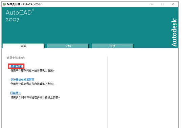Click the greyed-out maximize window button
The height and width of the screenshot is (128, 182).
pyautogui.click(x=162, y=4)
